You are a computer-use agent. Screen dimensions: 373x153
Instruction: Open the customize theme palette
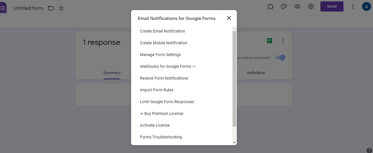point(284,6)
